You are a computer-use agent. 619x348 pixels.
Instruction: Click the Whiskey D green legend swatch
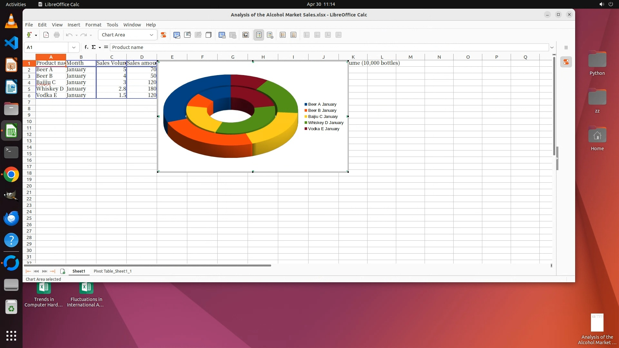tap(306, 123)
